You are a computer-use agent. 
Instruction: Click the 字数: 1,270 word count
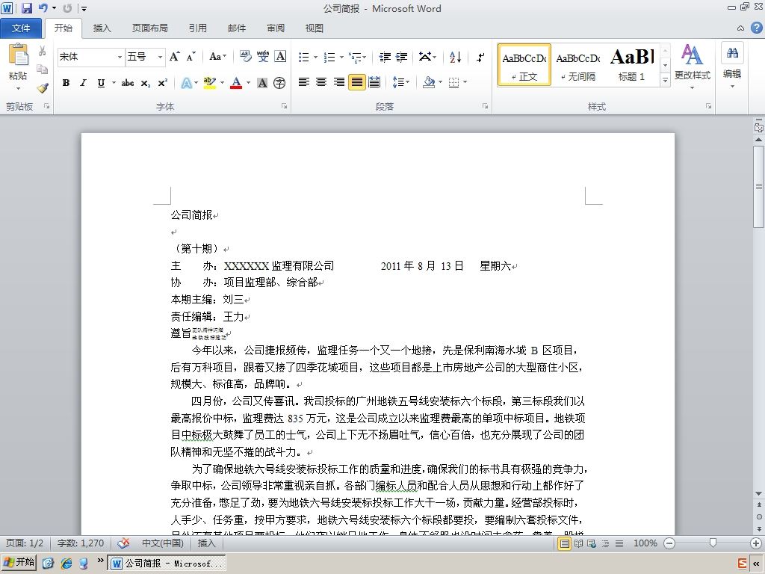coord(81,543)
